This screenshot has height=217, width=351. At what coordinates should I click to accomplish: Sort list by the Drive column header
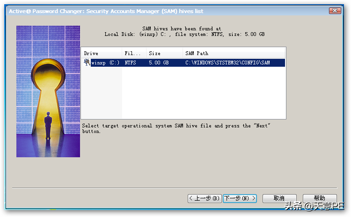point(102,53)
